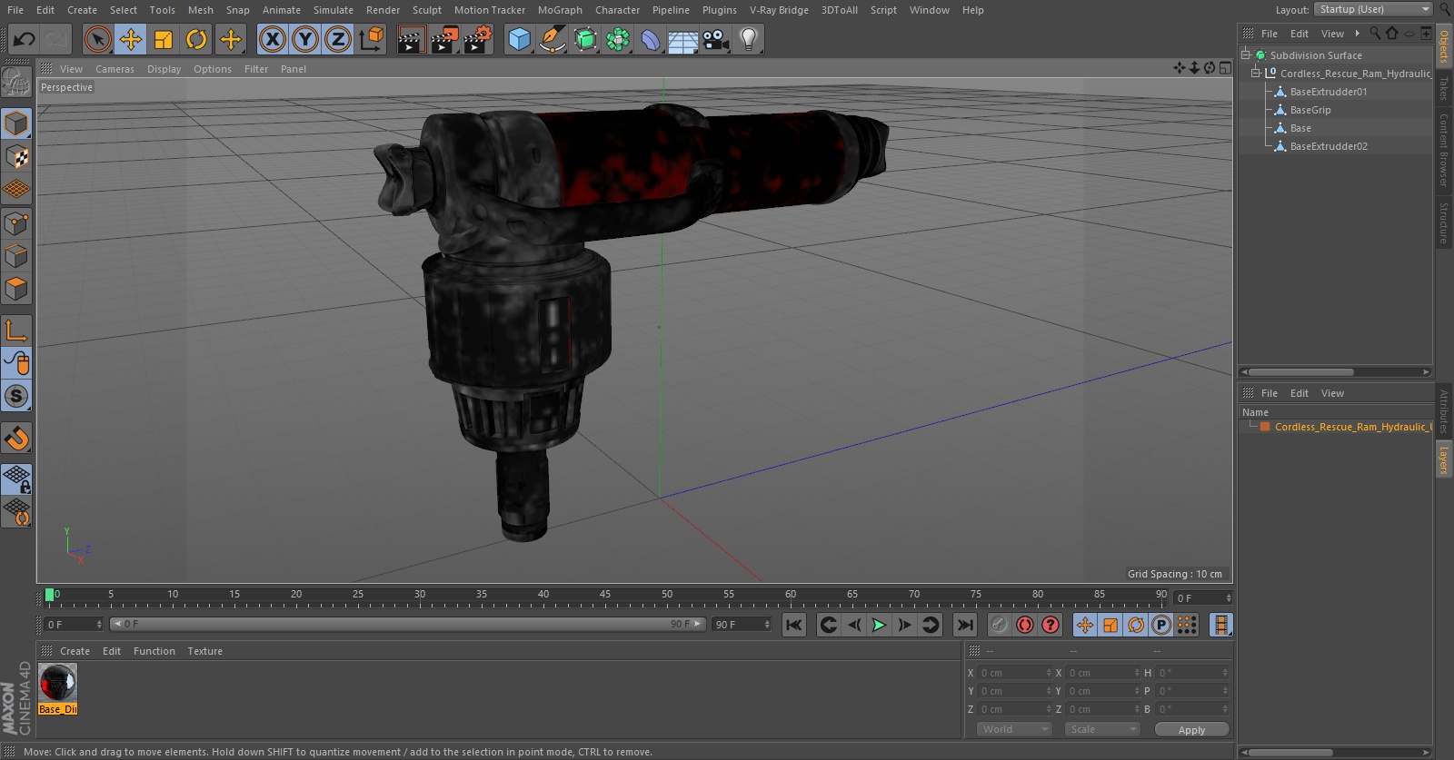Open the Simulate menu
Screen dimensions: 1454x760
[x=334, y=10]
